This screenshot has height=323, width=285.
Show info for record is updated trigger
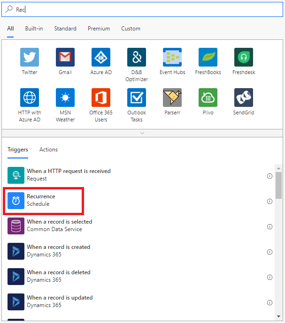(270, 303)
